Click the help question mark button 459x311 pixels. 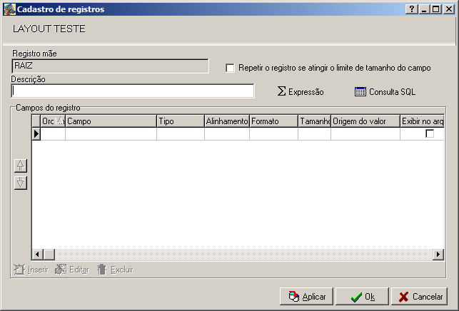[x=412, y=9]
